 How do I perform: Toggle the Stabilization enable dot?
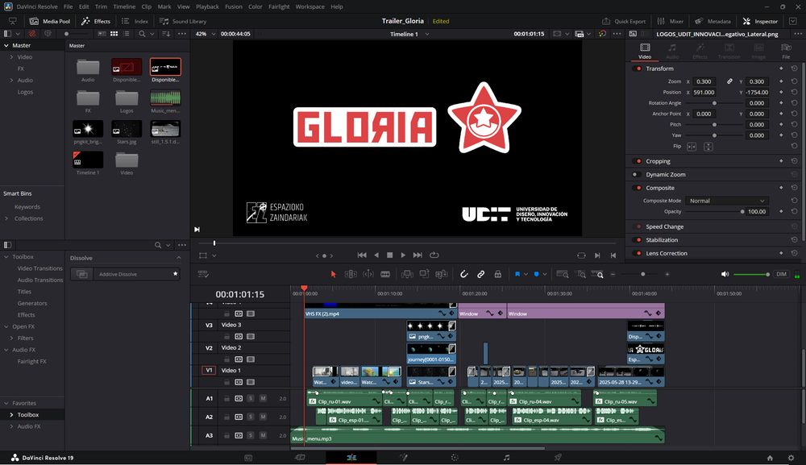639,240
